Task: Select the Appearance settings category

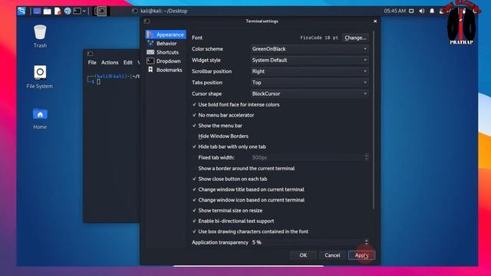Action: tap(166, 34)
